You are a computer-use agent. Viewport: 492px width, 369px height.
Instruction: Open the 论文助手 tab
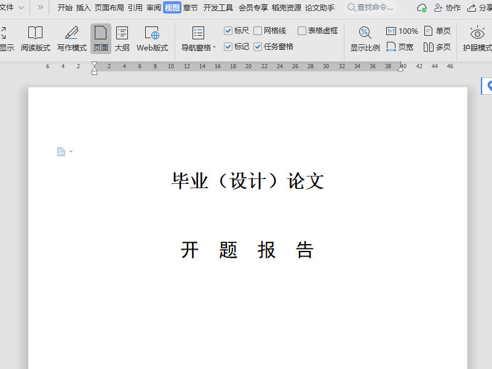click(x=321, y=8)
